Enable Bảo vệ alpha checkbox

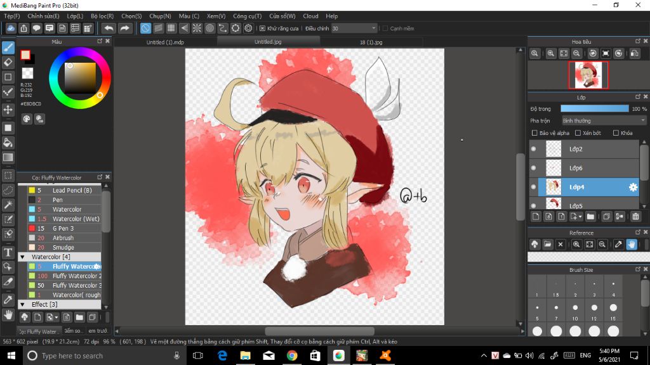pos(534,133)
